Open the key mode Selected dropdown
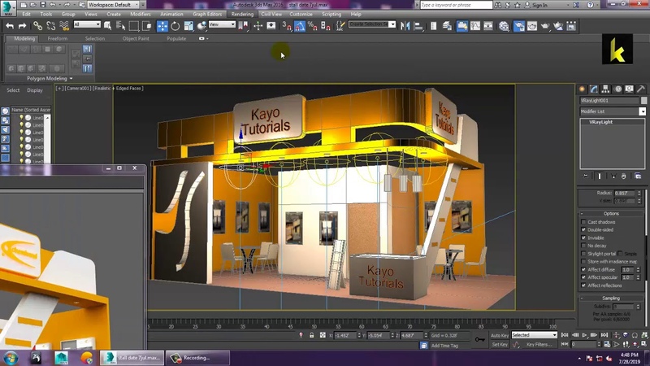The width and height of the screenshot is (650, 366). 534,335
